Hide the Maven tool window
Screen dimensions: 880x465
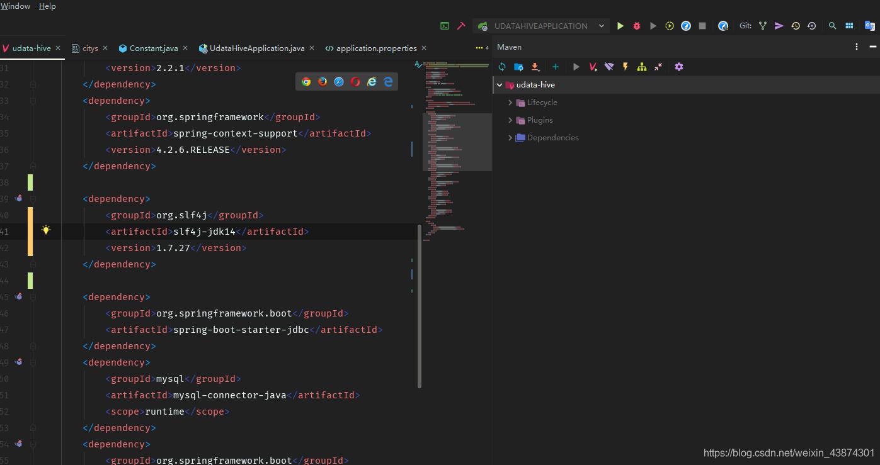tap(873, 47)
